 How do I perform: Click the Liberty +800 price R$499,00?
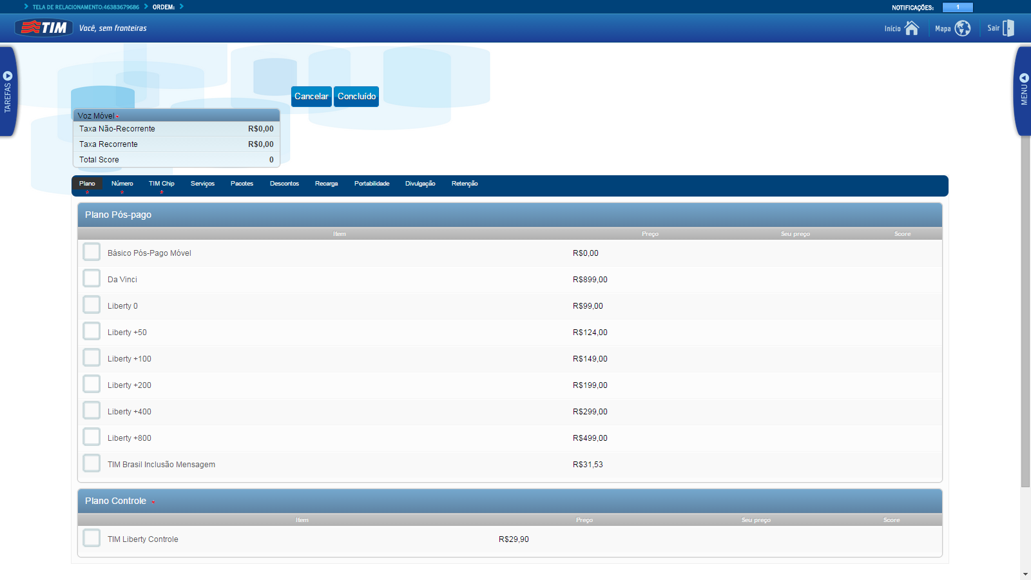point(590,438)
